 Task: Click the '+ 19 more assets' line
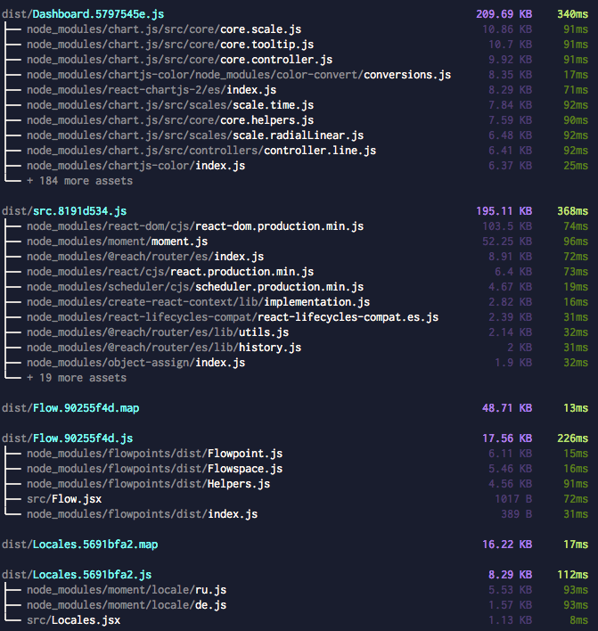(77, 378)
